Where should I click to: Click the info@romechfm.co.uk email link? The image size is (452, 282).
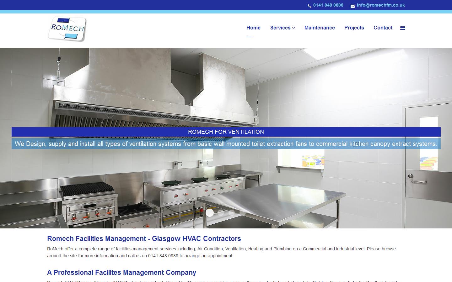[x=380, y=5]
